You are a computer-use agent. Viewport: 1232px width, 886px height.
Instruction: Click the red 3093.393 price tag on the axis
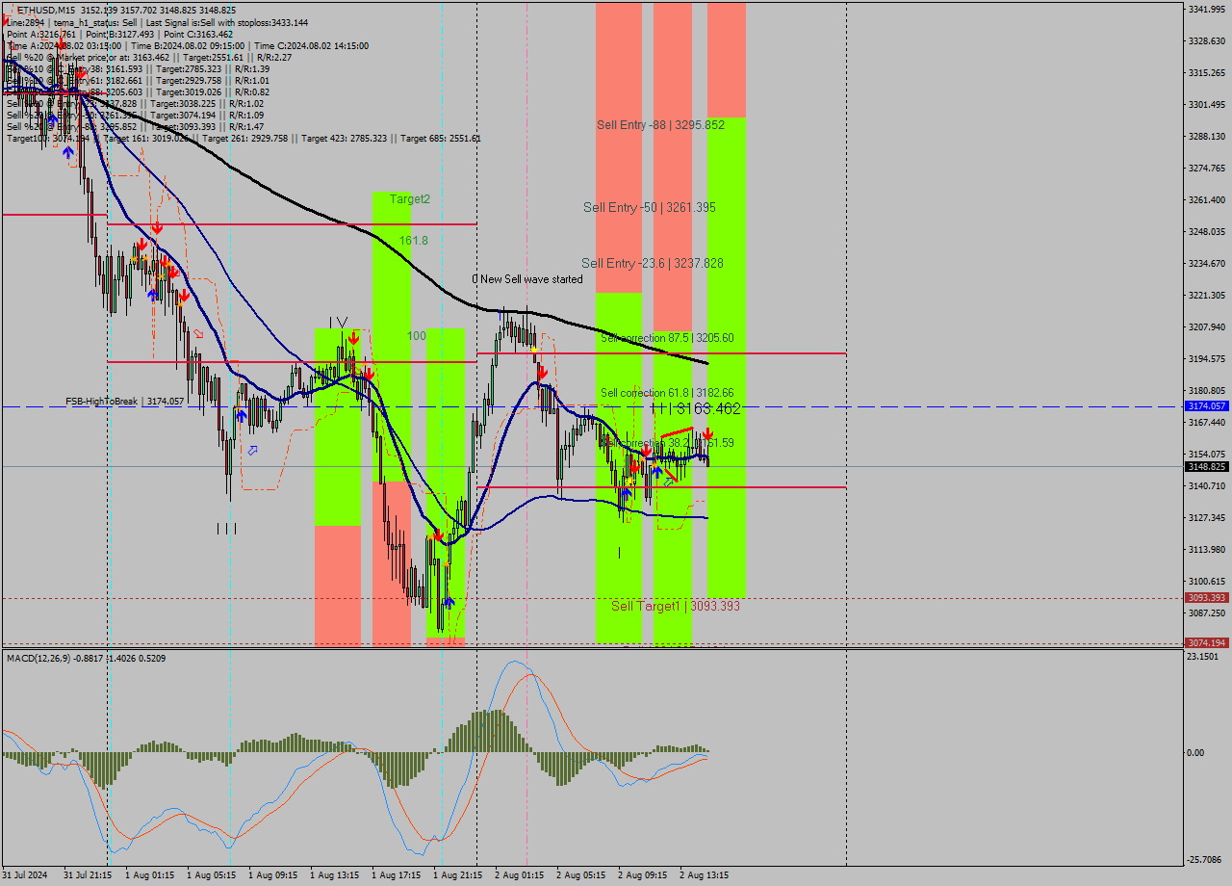pyautogui.click(x=1206, y=598)
